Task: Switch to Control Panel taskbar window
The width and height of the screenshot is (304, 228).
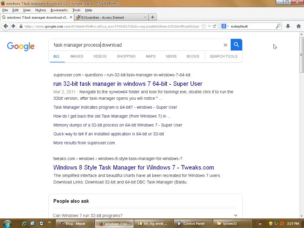Action: click(193, 224)
